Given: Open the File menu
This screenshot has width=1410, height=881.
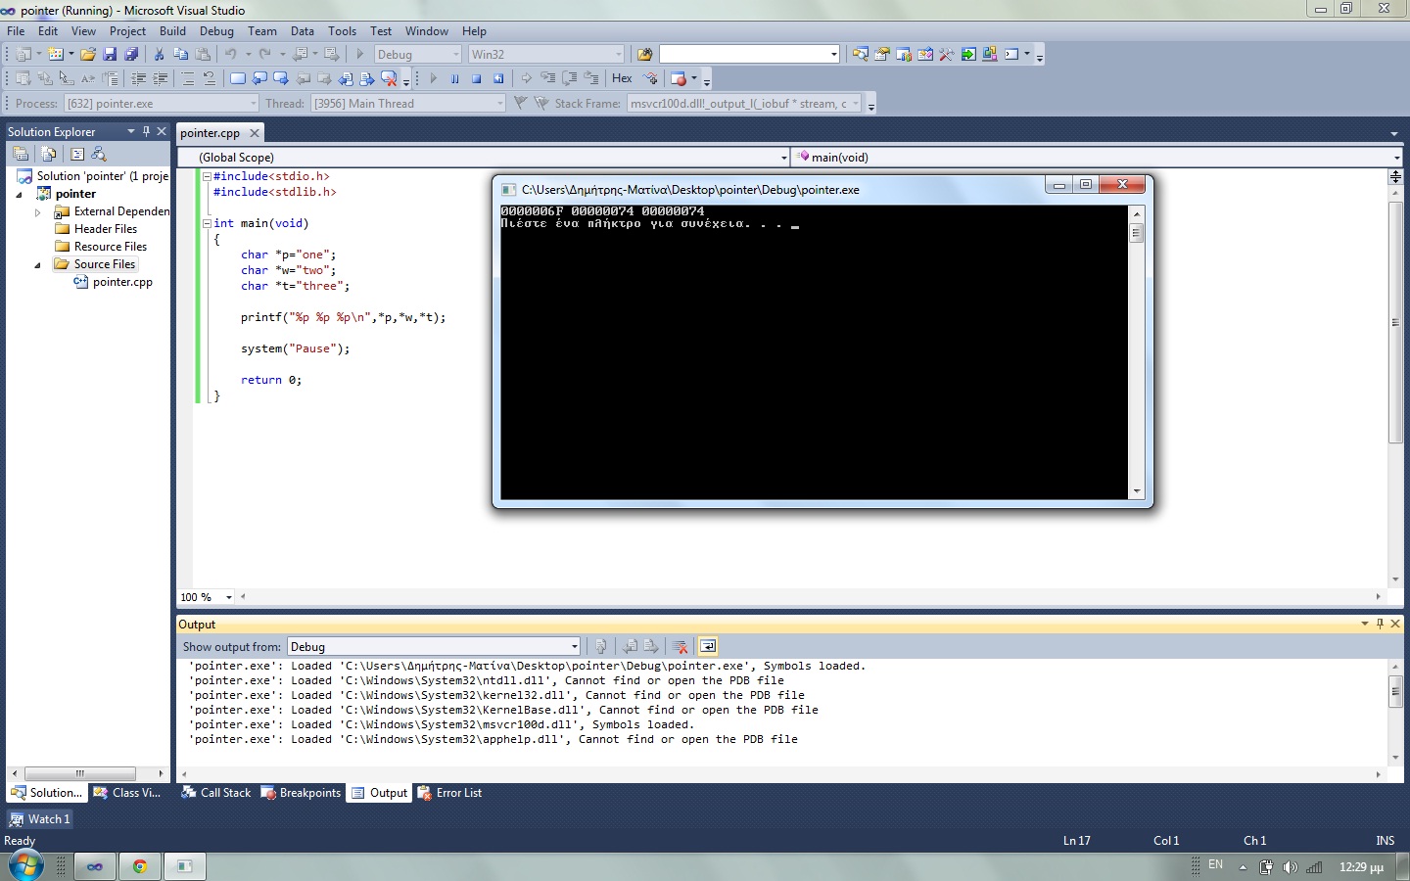Looking at the screenshot, I should coord(16,31).
